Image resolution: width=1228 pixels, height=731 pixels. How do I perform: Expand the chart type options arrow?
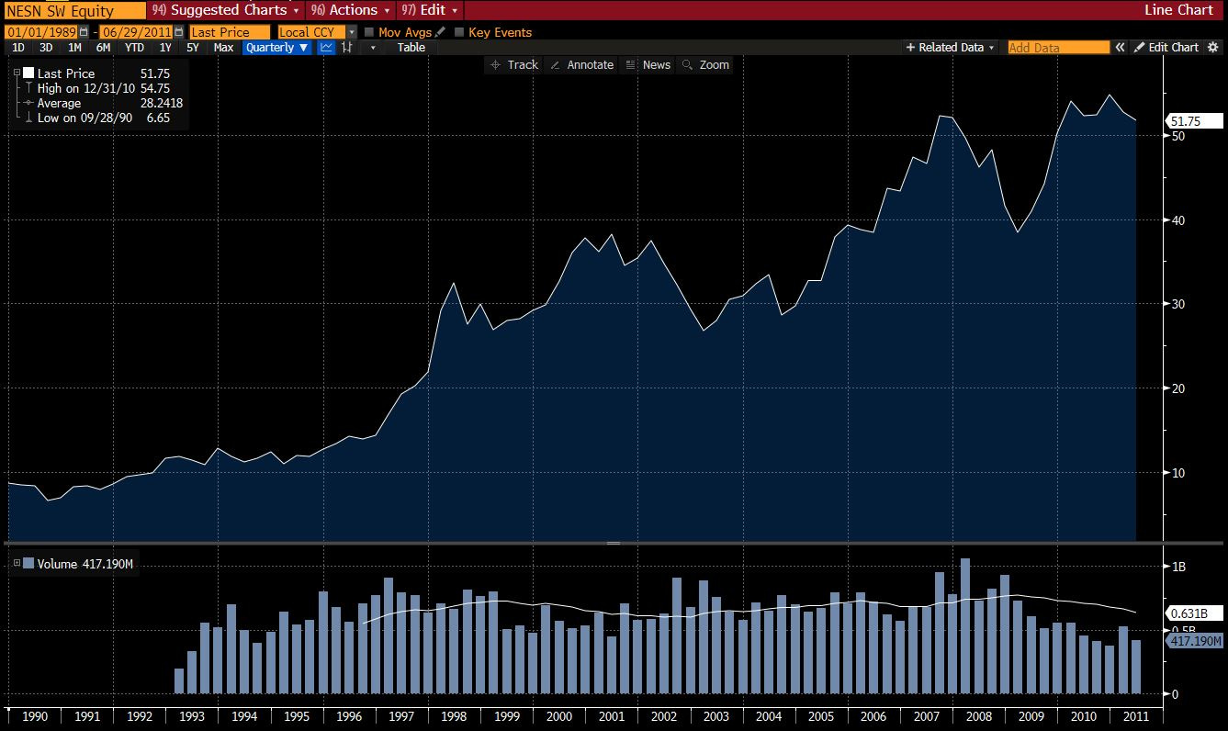[374, 48]
